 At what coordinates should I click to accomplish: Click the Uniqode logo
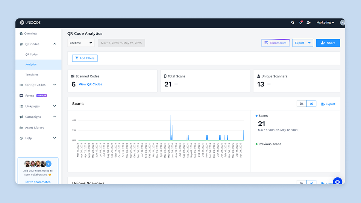click(30, 23)
